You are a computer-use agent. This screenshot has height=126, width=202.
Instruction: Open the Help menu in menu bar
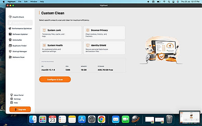42,2
